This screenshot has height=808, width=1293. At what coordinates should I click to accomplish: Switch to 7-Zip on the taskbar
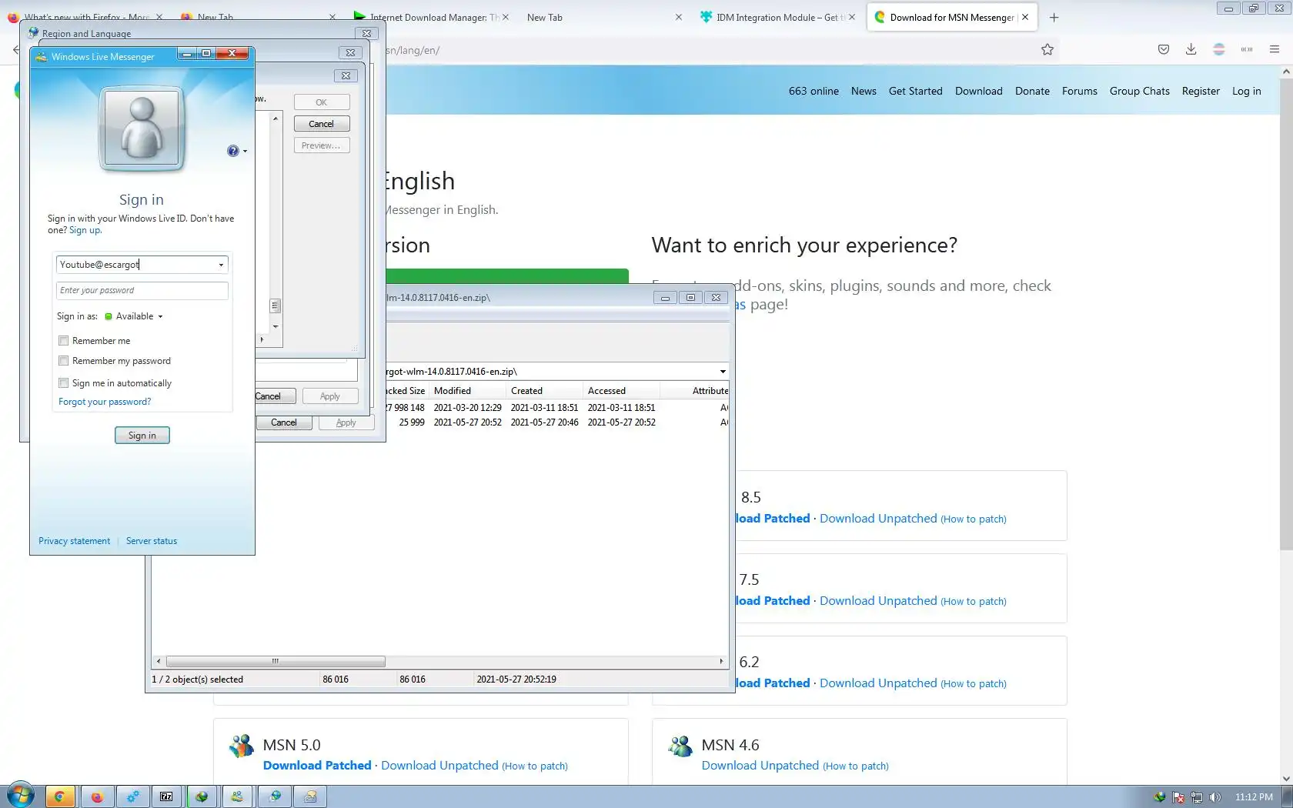[x=166, y=796]
